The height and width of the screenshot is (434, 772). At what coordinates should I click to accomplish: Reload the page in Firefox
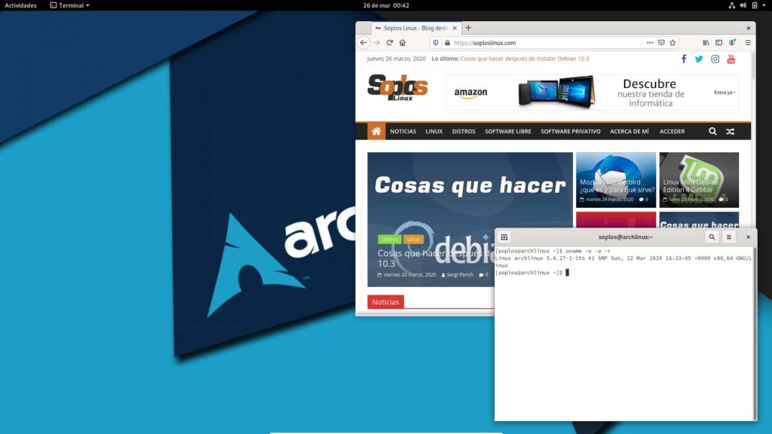coord(390,43)
